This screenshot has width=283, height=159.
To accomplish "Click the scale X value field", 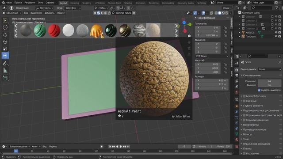I will click(208, 64).
